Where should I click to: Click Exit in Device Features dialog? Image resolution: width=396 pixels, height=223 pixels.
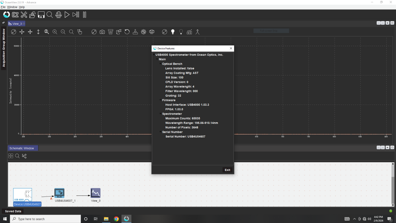point(227,170)
